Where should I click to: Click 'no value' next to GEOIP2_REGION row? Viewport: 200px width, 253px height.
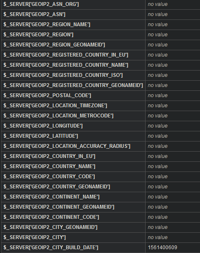[158, 35]
